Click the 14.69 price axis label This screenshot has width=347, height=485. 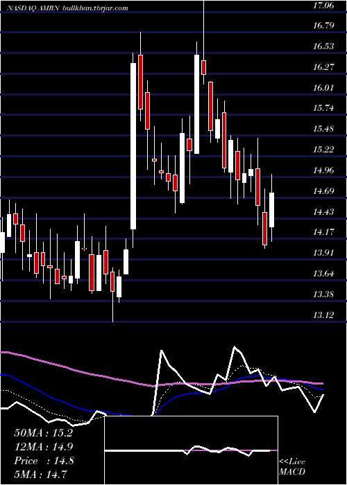[x=324, y=191]
